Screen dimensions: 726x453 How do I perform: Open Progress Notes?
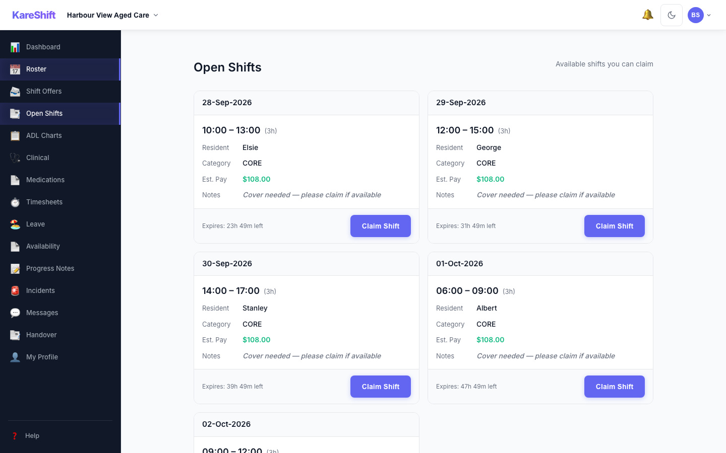pyautogui.click(x=60, y=268)
